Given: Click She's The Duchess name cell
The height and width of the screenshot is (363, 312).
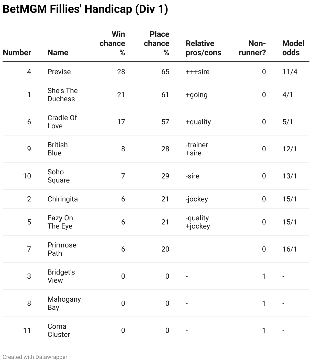Looking at the screenshot, I should tap(63, 95).
